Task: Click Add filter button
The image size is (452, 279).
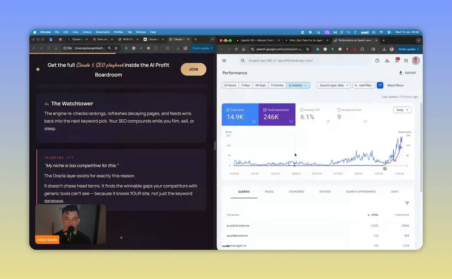Action: (363, 85)
